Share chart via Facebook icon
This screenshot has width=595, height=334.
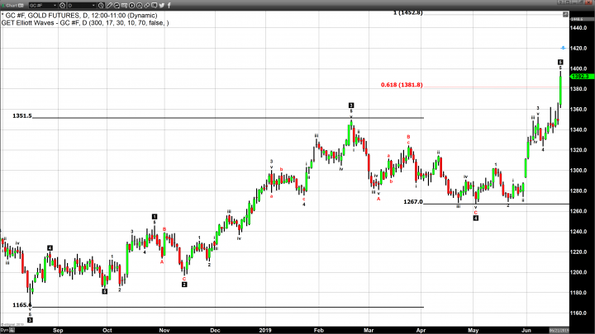click(169, 5)
